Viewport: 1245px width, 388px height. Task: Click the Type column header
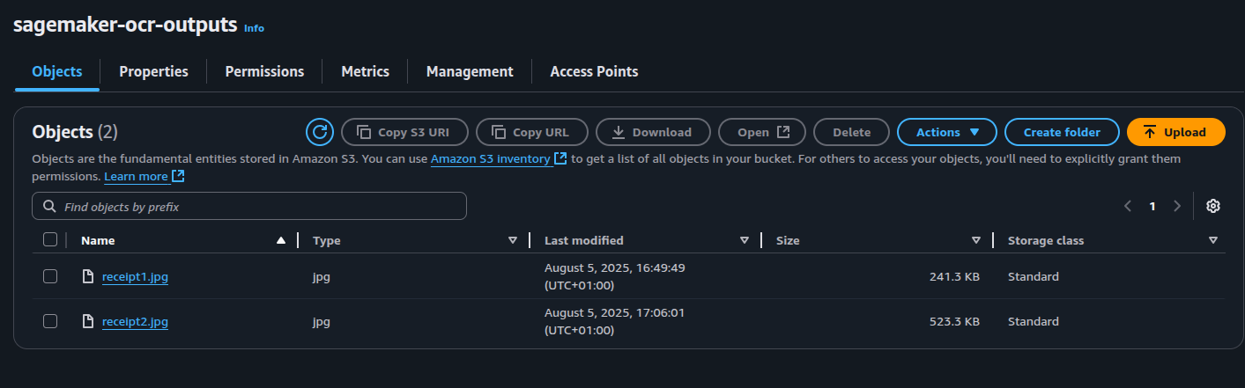[x=327, y=240]
